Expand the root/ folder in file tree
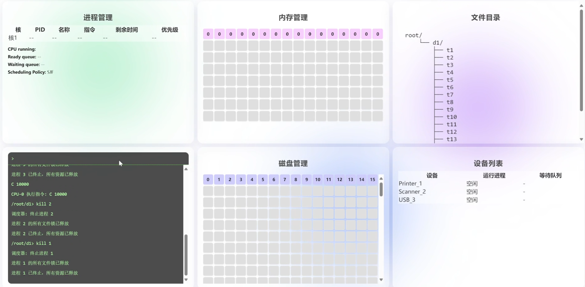The image size is (585, 287). coord(413,35)
